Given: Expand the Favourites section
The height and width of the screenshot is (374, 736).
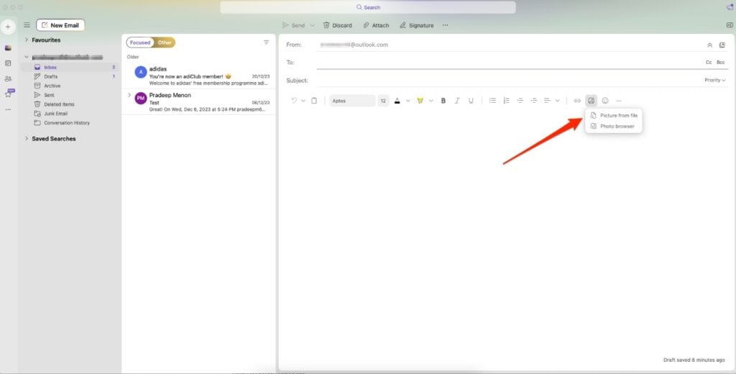Looking at the screenshot, I should click(x=27, y=40).
